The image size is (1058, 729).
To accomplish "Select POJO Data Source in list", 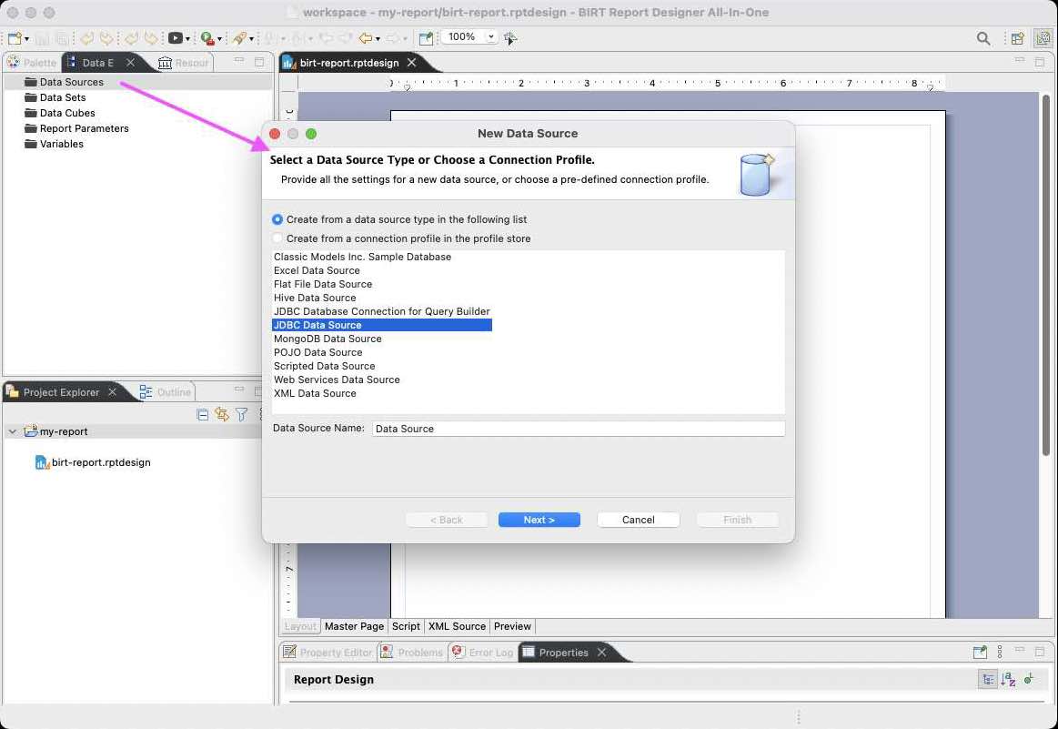I will (317, 352).
